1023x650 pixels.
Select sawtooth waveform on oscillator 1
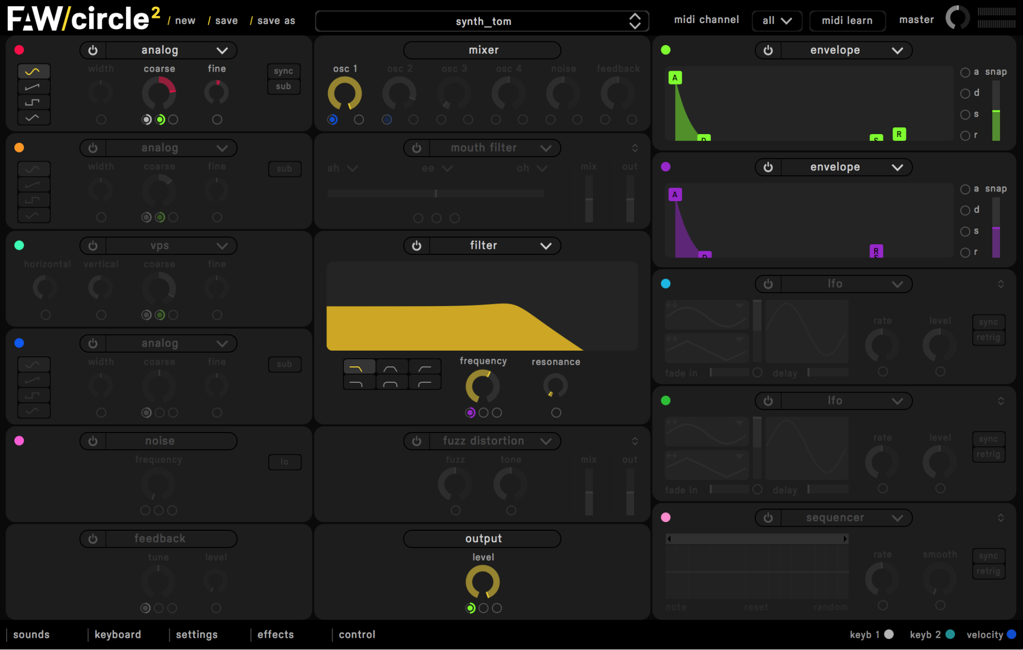[x=34, y=87]
